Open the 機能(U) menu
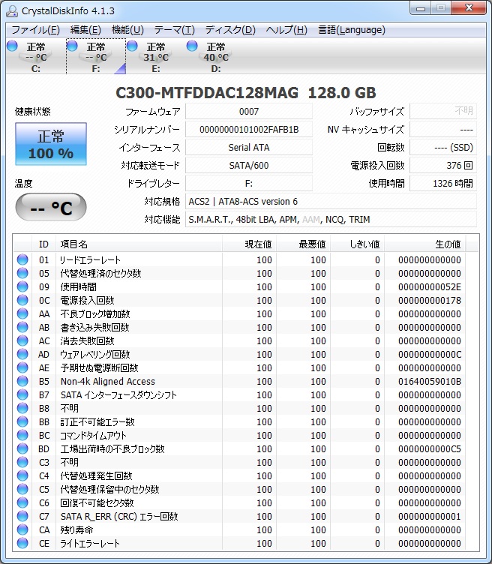Image resolution: width=492 pixels, height=564 pixels. (x=127, y=29)
